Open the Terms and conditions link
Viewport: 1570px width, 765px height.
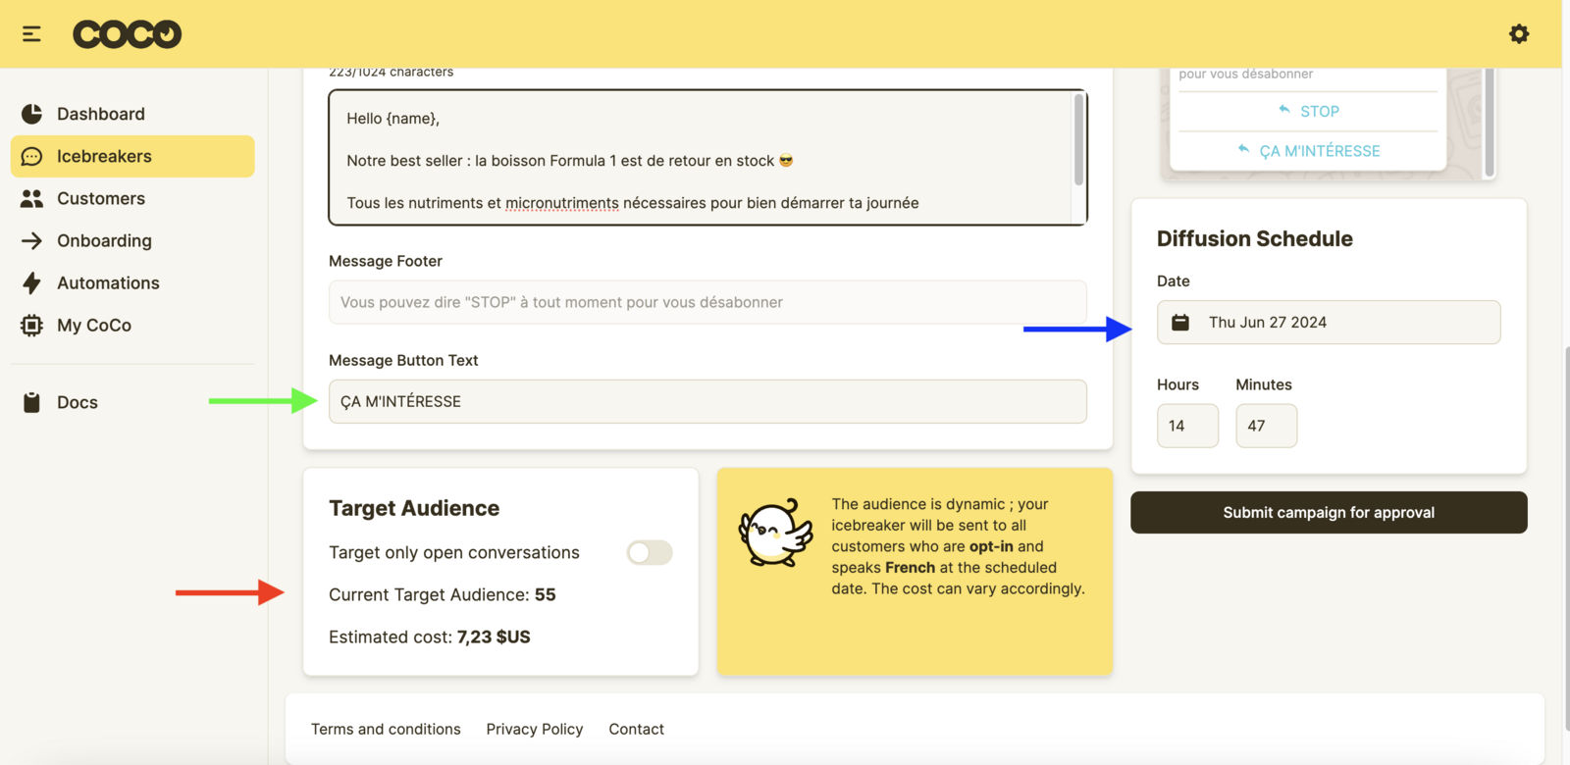click(386, 730)
